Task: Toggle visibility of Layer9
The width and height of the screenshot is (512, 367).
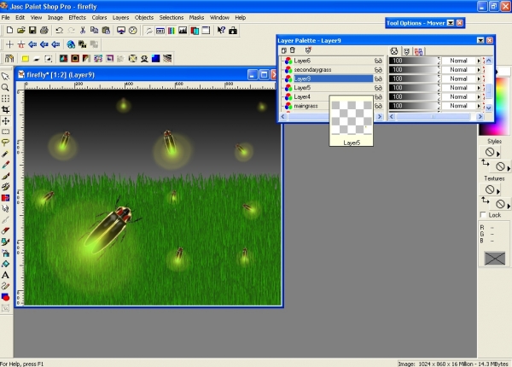Action: pos(378,79)
